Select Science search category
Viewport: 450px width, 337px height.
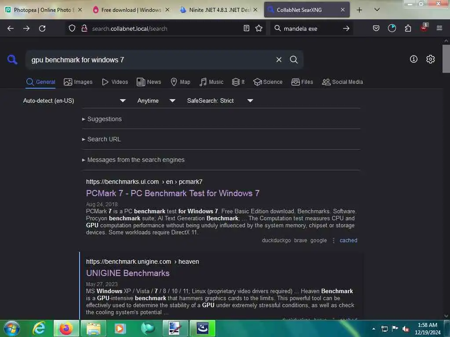pyautogui.click(x=268, y=82)
